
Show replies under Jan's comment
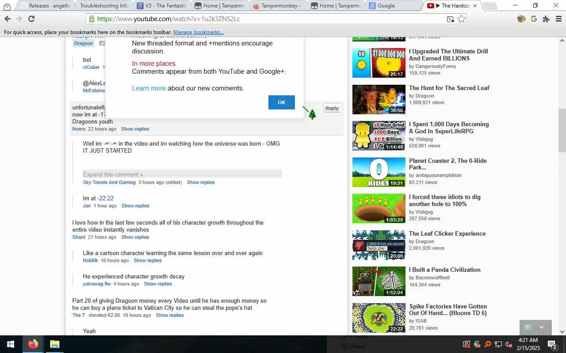(x=135, y=206)
